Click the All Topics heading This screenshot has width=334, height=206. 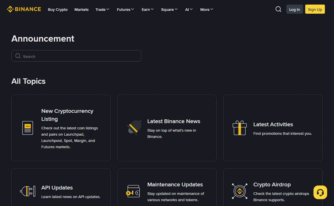coord(28,81)
